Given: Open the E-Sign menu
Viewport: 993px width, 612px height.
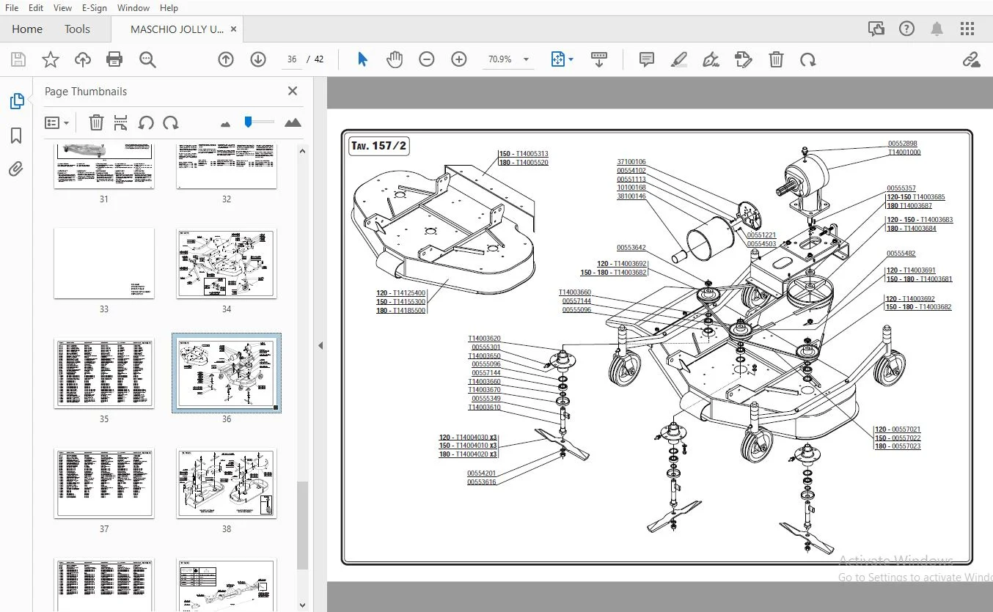Looking at the screenshot, I should pyautogui.click(x=94, y=8).
